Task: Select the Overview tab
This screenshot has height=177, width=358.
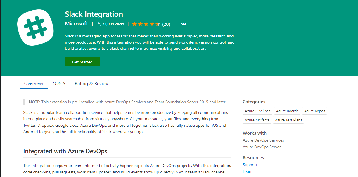Action: click(33, 83)
